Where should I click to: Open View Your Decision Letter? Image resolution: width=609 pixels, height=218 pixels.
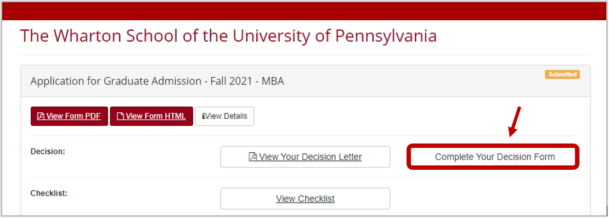305,157
